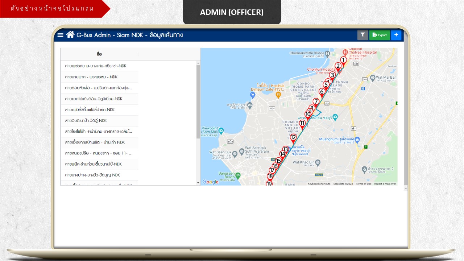Select route สายโรงไฟฟ้า -หน้านิคม-บางทราย
Image resolution: width=464 pixels, height=261 pixels.
click(99, 131)
